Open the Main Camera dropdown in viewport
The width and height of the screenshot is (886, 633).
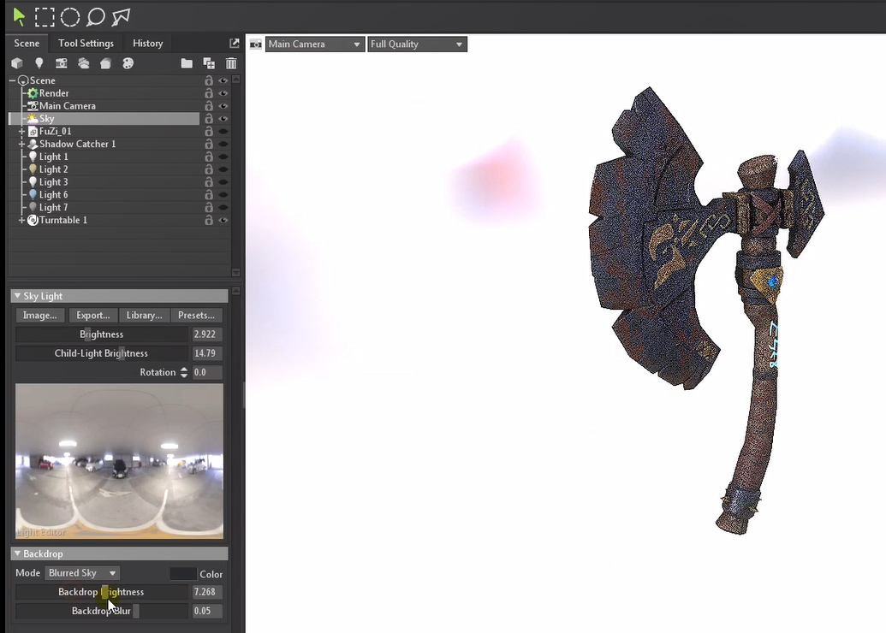pos(314,44)
